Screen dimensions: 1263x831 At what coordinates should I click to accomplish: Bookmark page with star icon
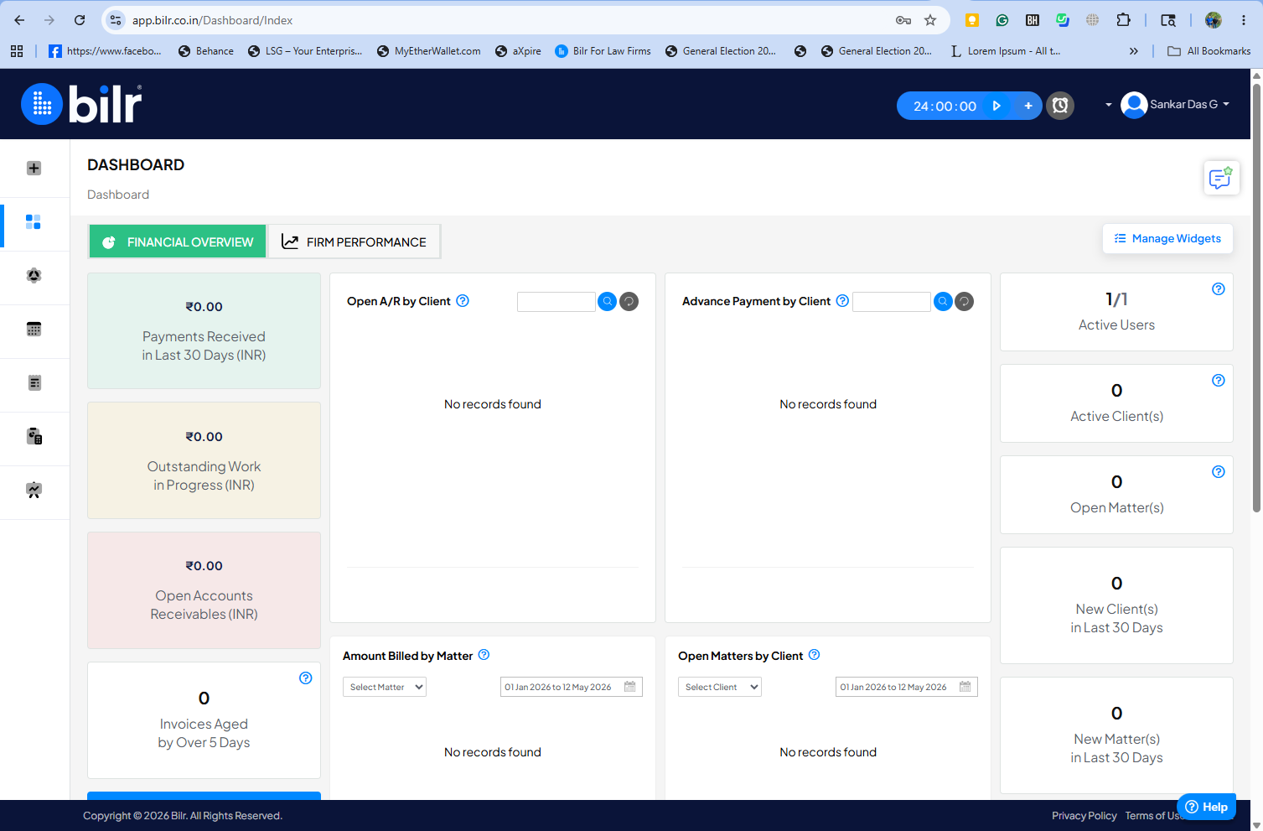(930, 20)
